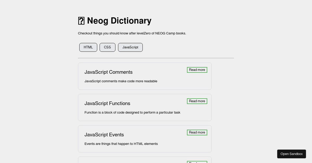The height and width of the screenshot is (163, 312).
Task: Open the Read more on the bottom partially visible card
Action: (x=197, y=162)
